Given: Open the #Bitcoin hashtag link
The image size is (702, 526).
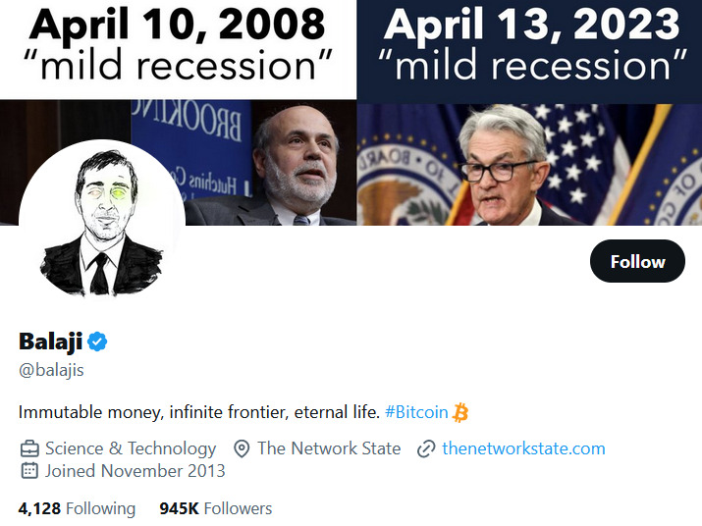Looking at the screenshot, I should tap(416, 412).
